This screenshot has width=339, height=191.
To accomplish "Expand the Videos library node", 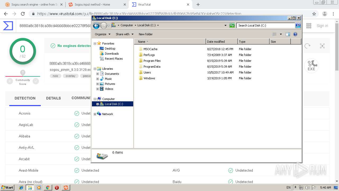I will tap(97, 89).
